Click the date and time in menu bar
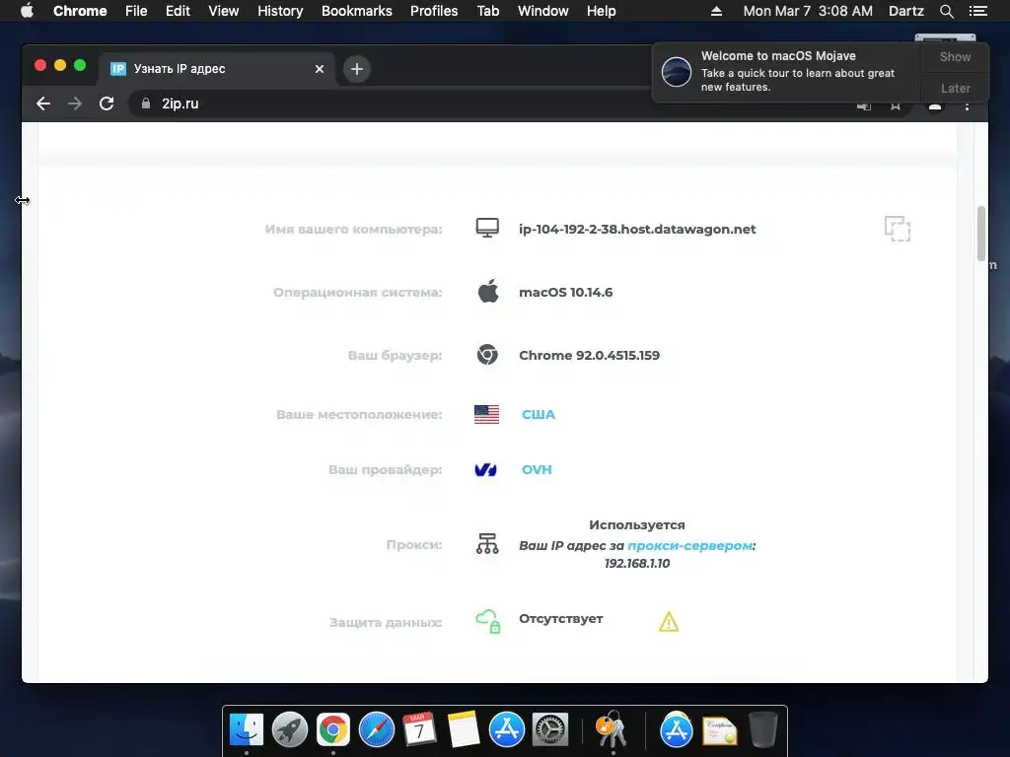1010x757 pixels. (808, 11)
